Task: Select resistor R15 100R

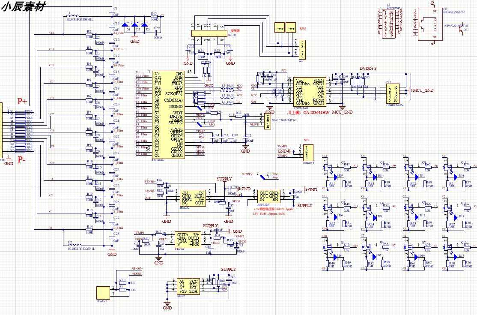Action: click(x=154, y=17)
